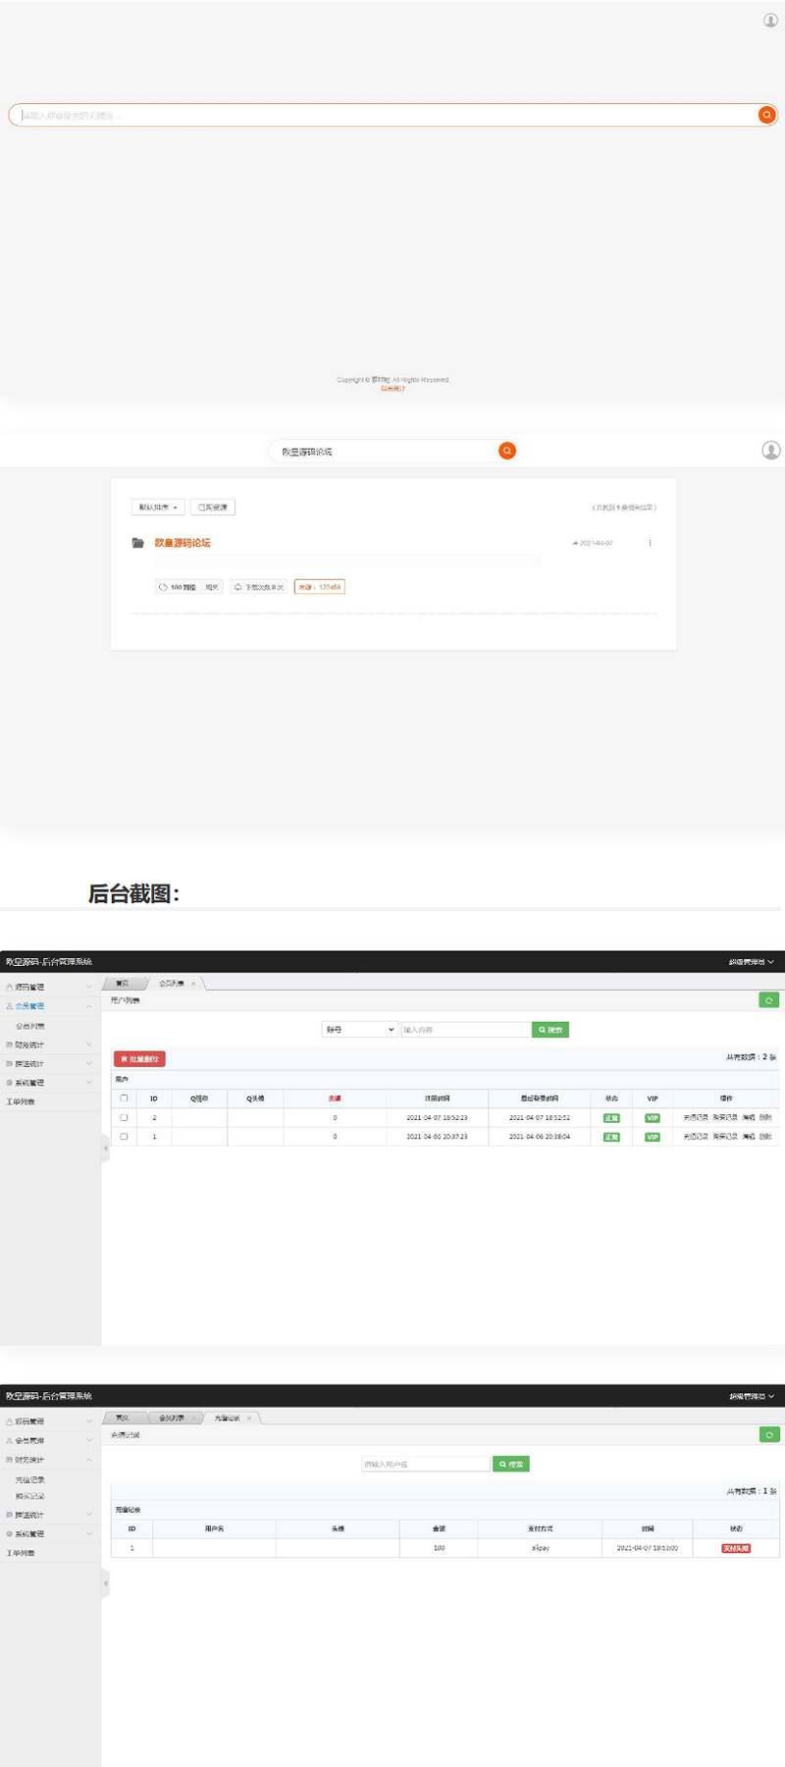The width and height of the screenshot is (785, 1767).
Task: Check the checkbox for the user with ID 2
Action: coord(124,1118)
